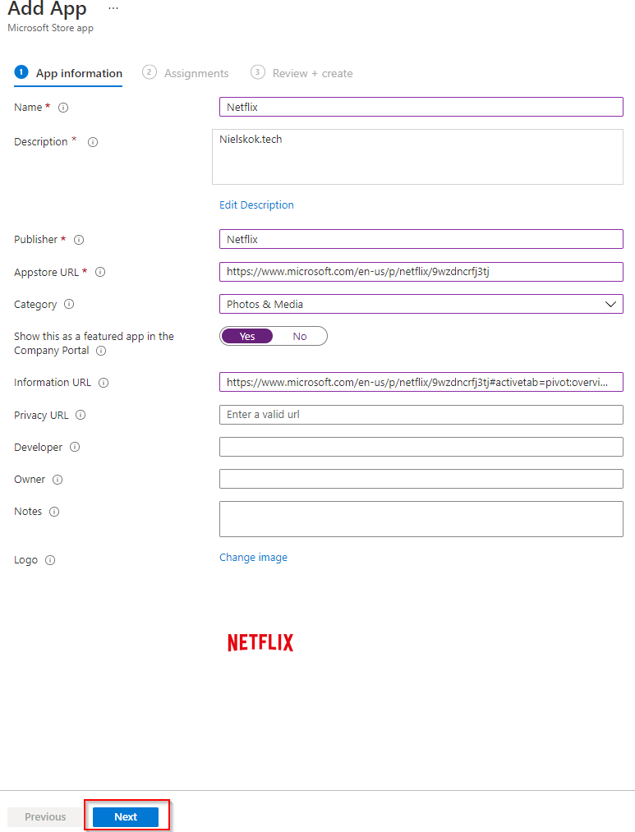Go to the Assignments step tab
This screenshot has width=635, height=832.
click(x=185, y=73)
